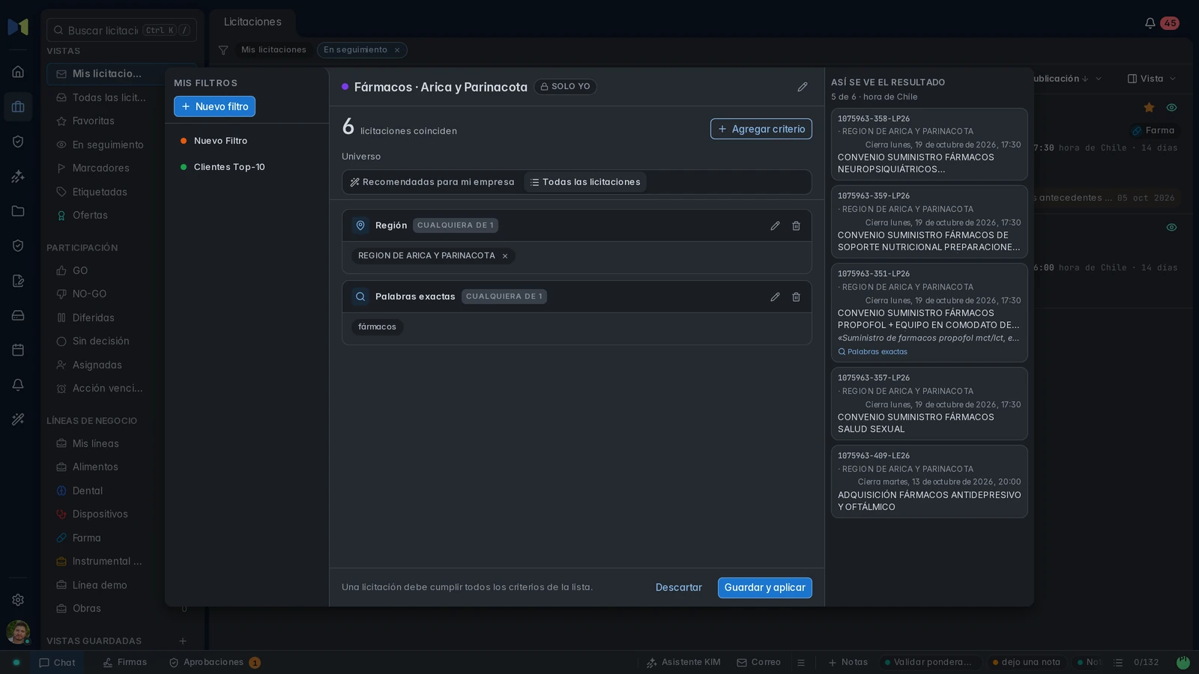
Task: Toggle the star on the first background row
Action: [x=1149, y=108]
